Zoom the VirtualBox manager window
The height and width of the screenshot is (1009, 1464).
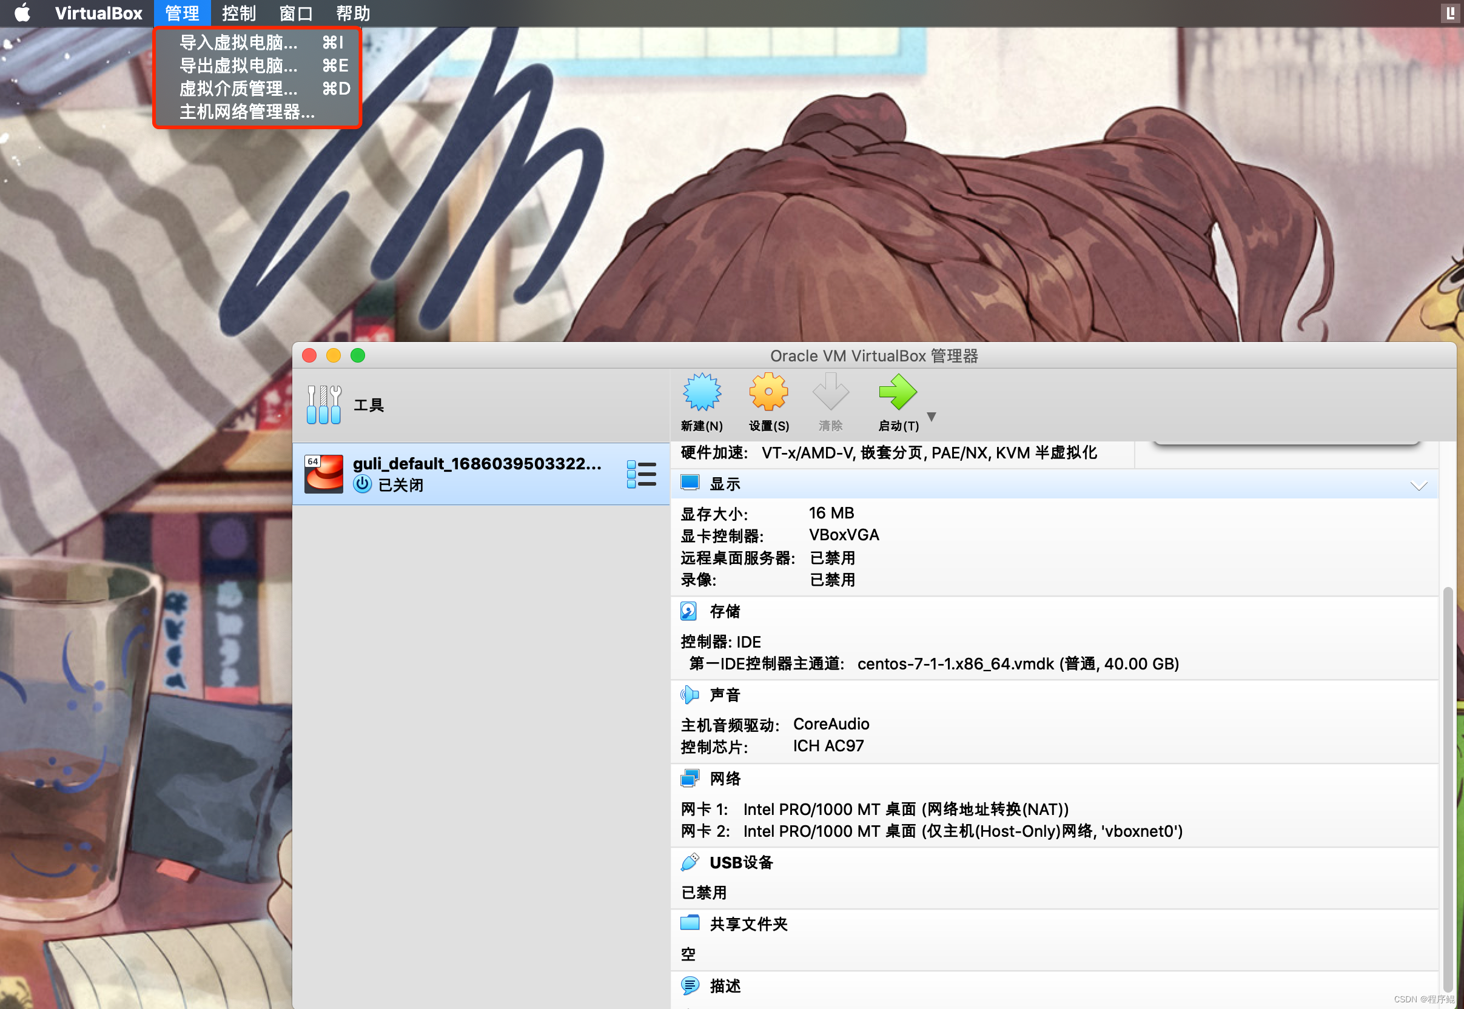point(358,355)
